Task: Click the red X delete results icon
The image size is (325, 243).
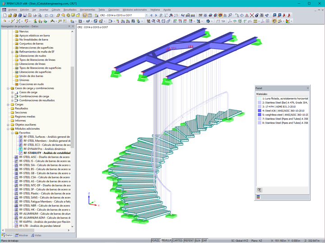Action: pyautogui.click(x=252, y=15)
